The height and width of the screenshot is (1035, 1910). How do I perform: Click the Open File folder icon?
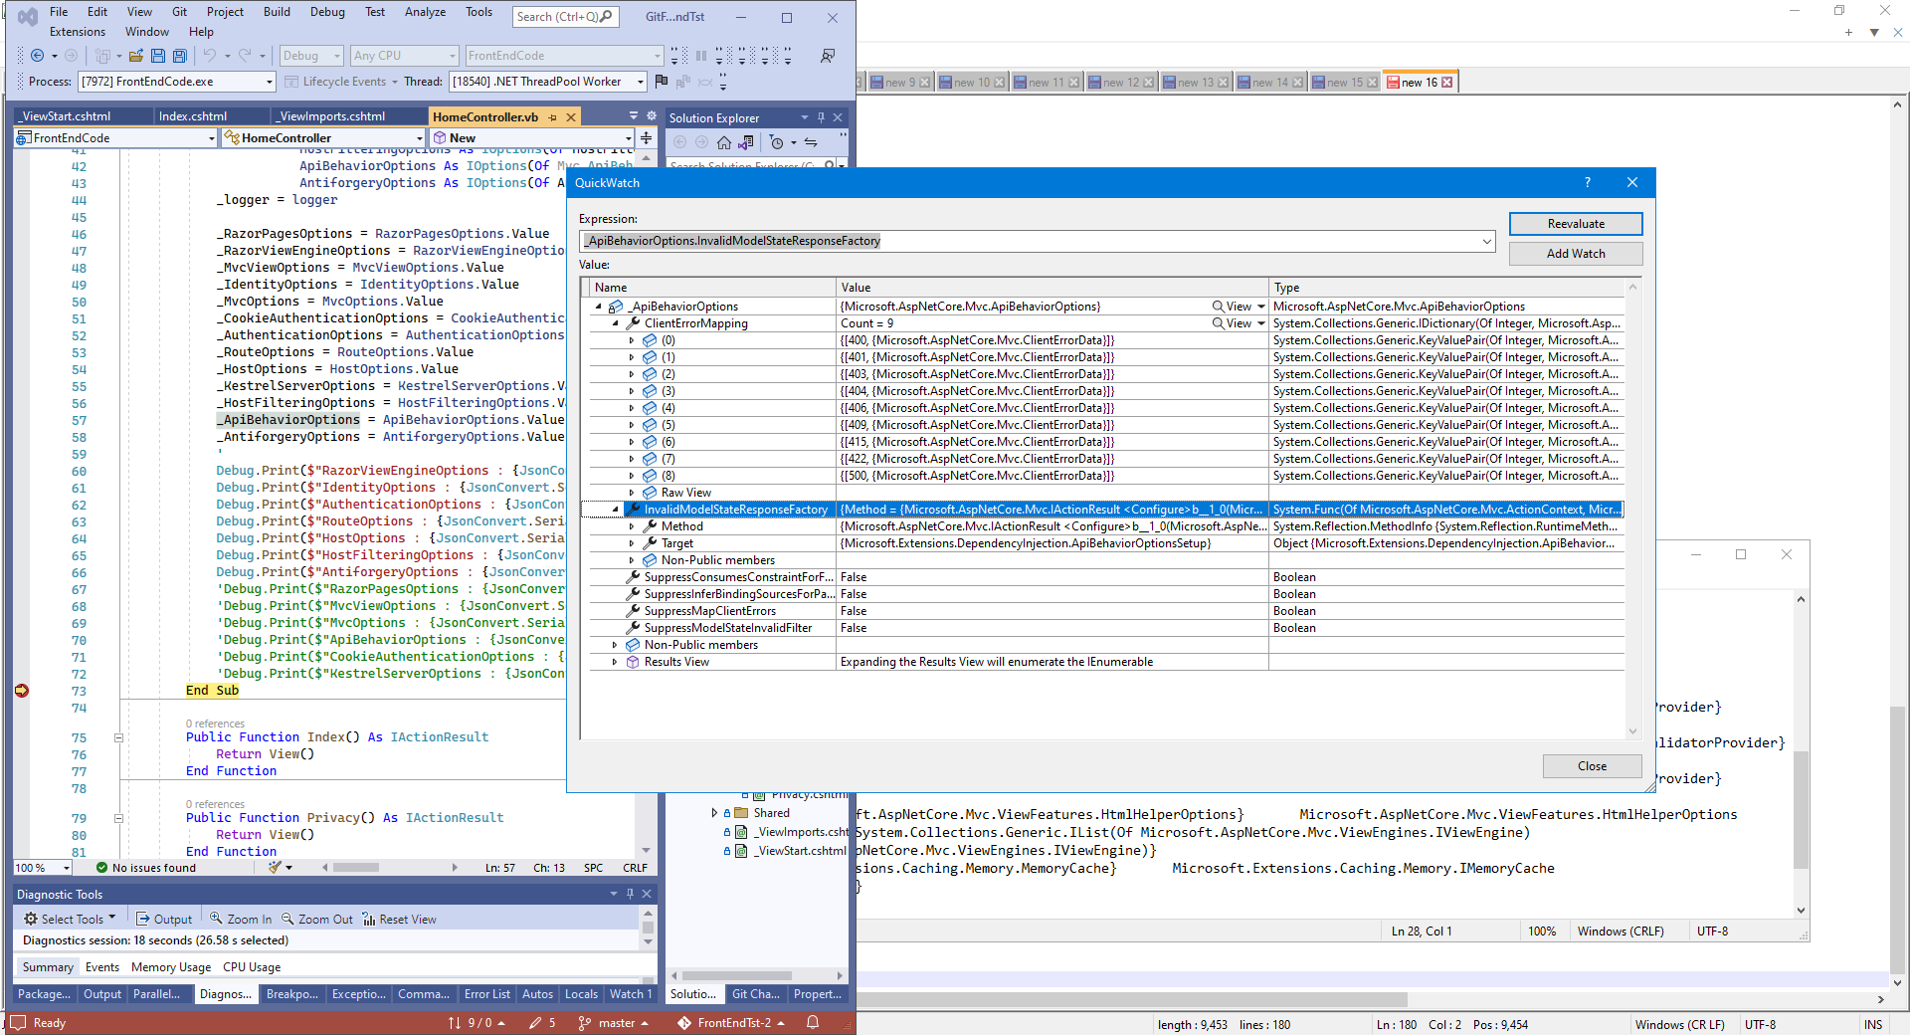(136, 56)
